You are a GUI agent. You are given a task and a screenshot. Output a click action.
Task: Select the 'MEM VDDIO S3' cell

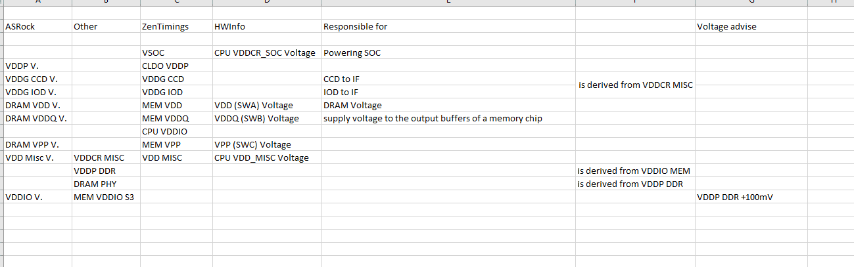coord(106,197)
